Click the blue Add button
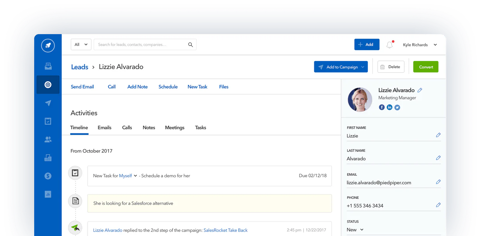 [367, 44]
